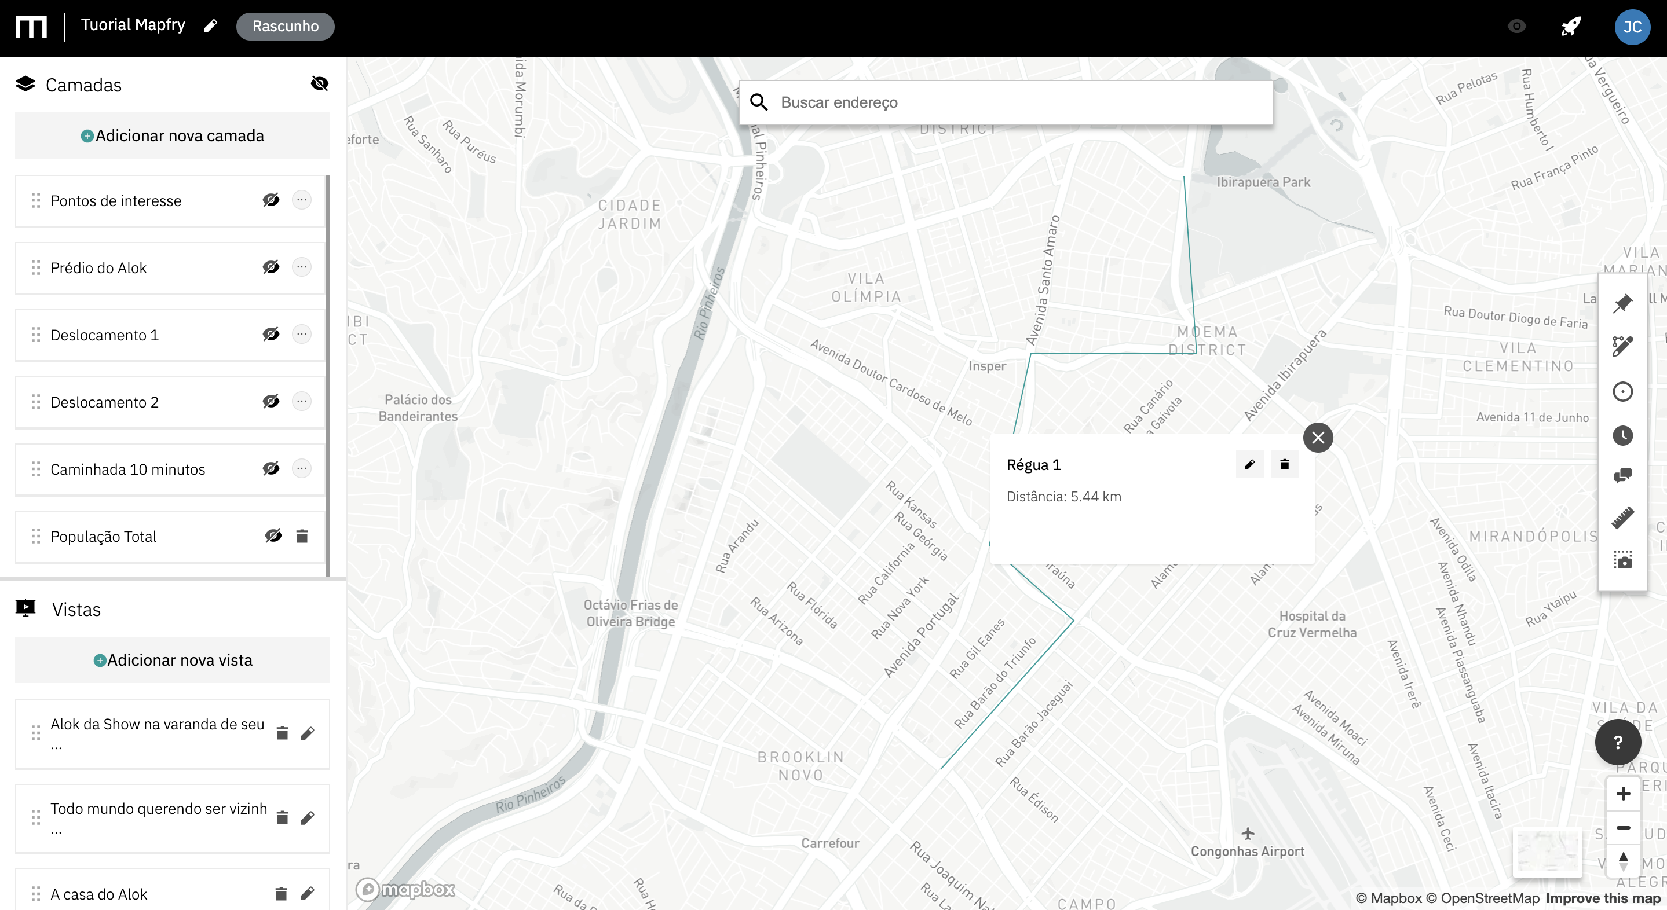
Task: Click the basemap style thumbnail
Action: 1547,852
